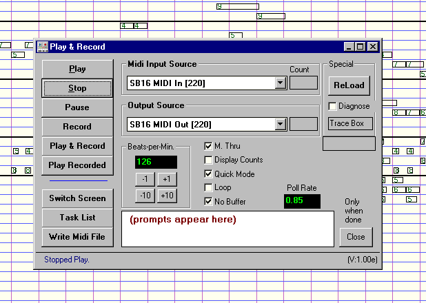Viewport: 426px width, 303px height.
Task: Click the Poll Rate 0.85 value field
Action: (x=302, y=201)
